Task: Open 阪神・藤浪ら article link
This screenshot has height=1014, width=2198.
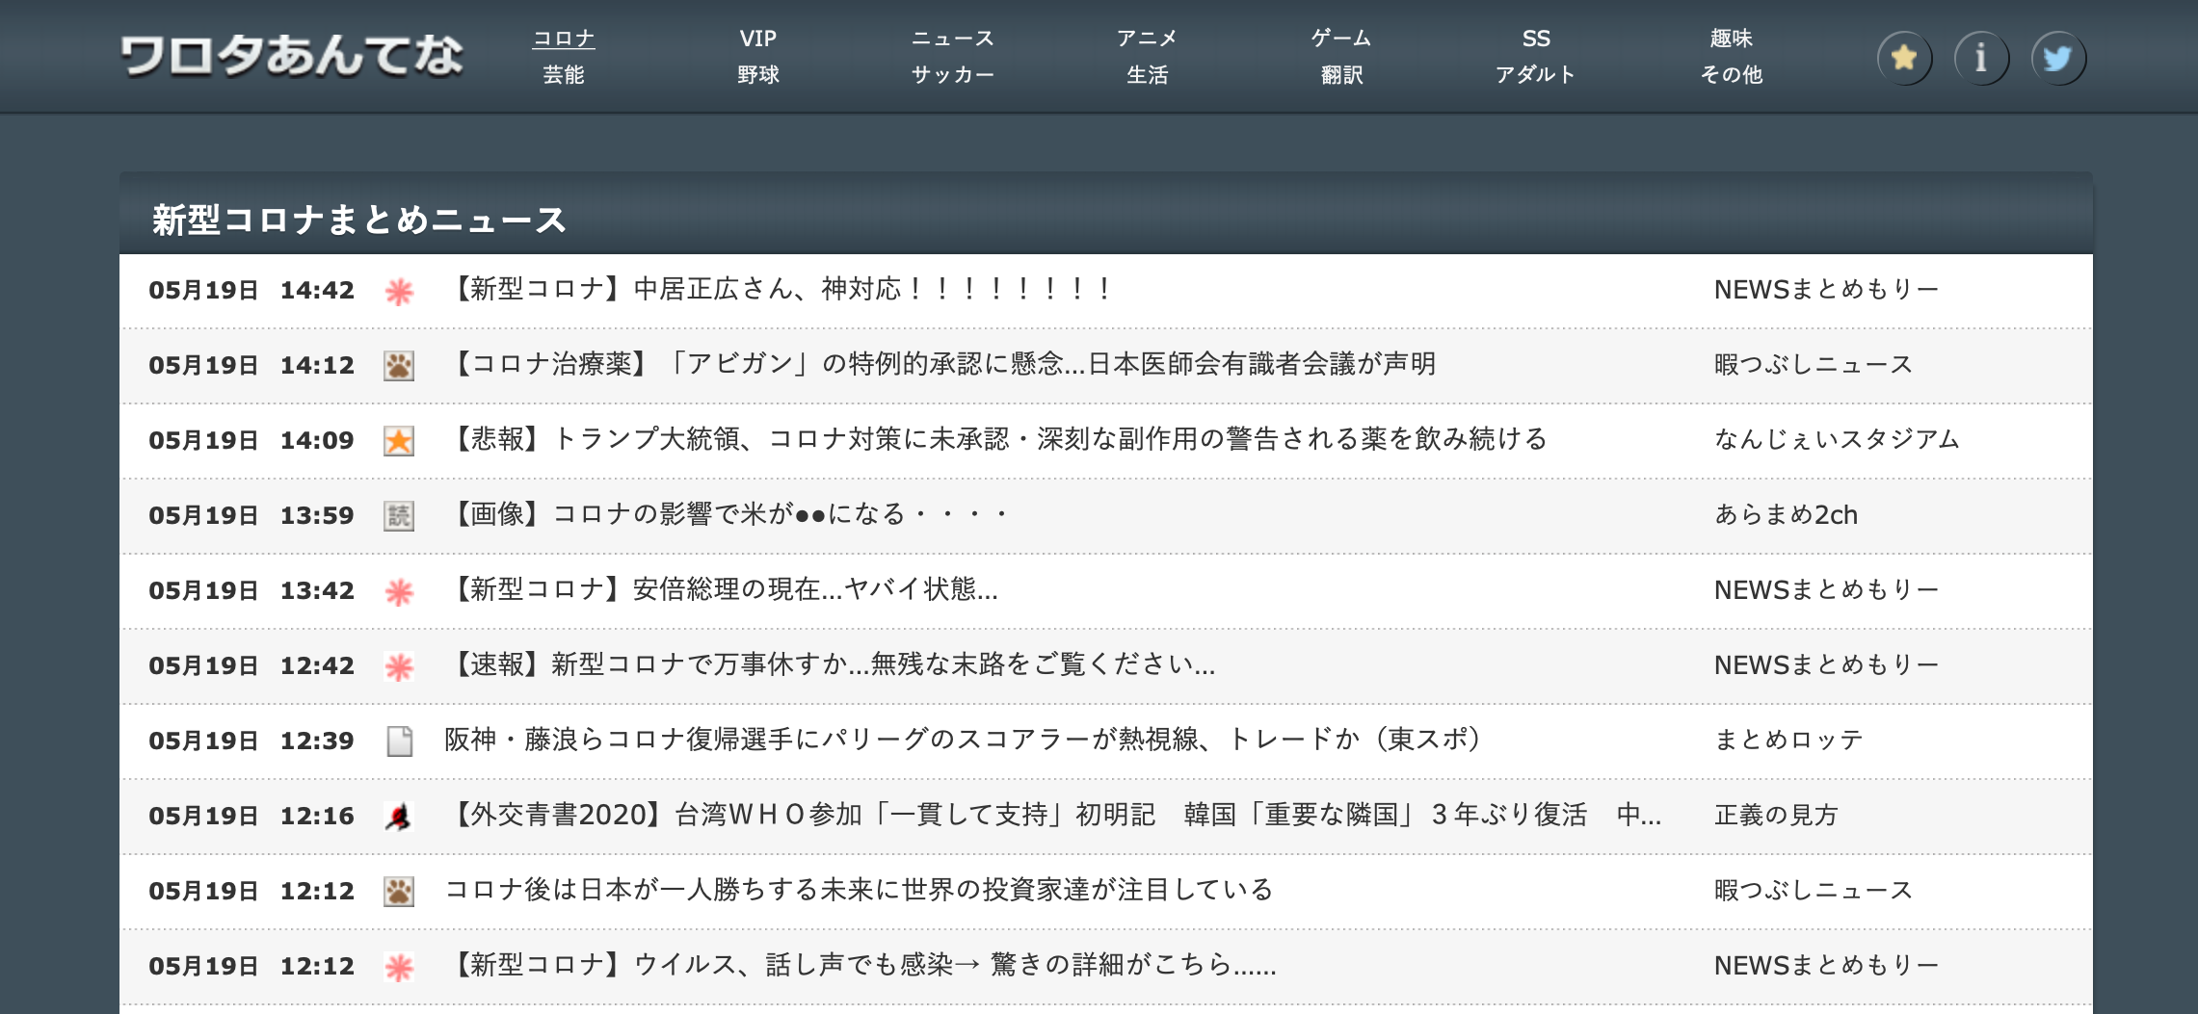Action: pos(963,740)
